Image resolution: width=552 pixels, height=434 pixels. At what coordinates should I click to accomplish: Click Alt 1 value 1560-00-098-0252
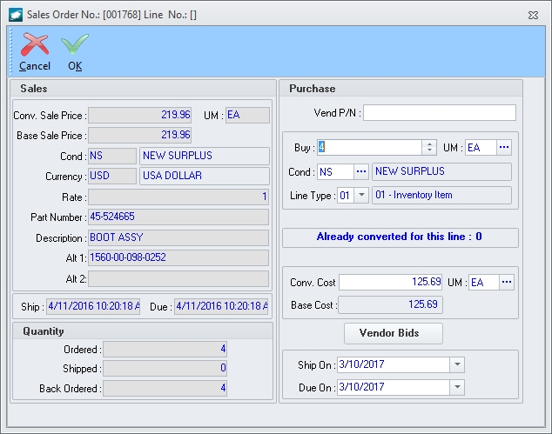178,257
